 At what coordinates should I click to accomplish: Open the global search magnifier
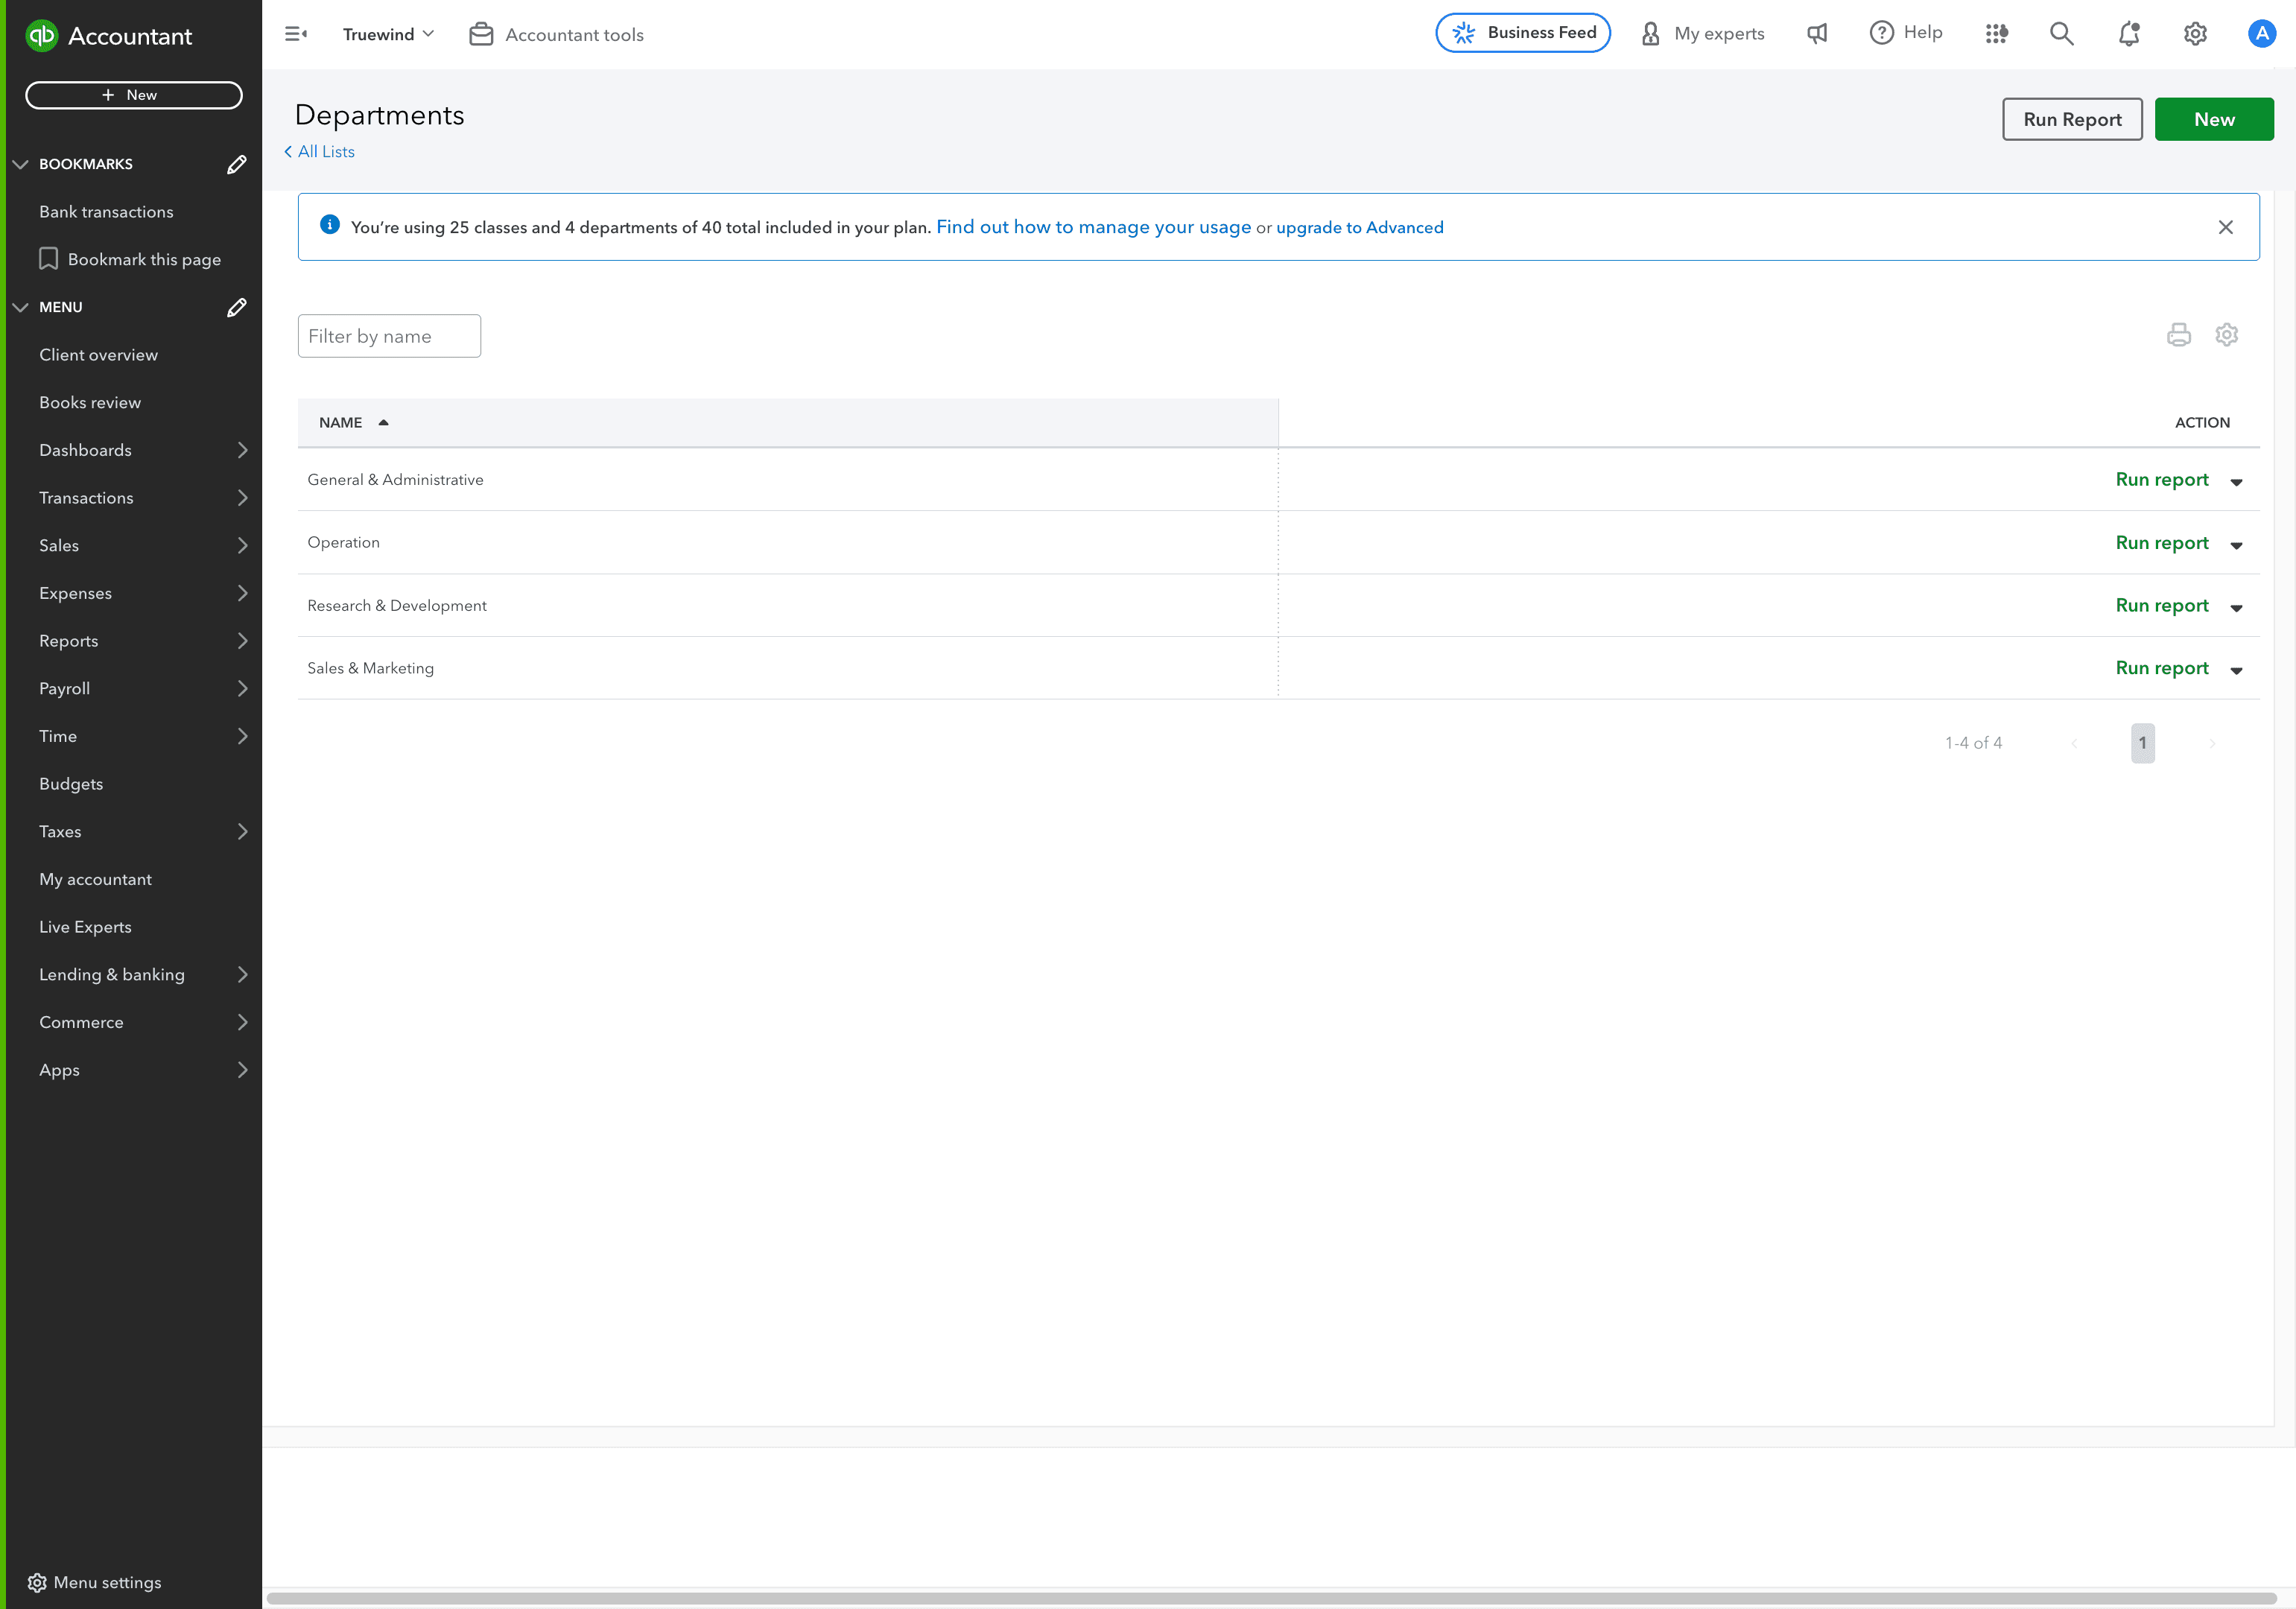click(2061, 33)
